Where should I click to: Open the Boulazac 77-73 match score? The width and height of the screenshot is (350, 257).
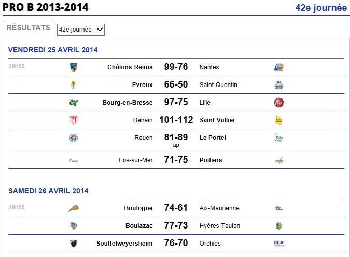[176, 225]
